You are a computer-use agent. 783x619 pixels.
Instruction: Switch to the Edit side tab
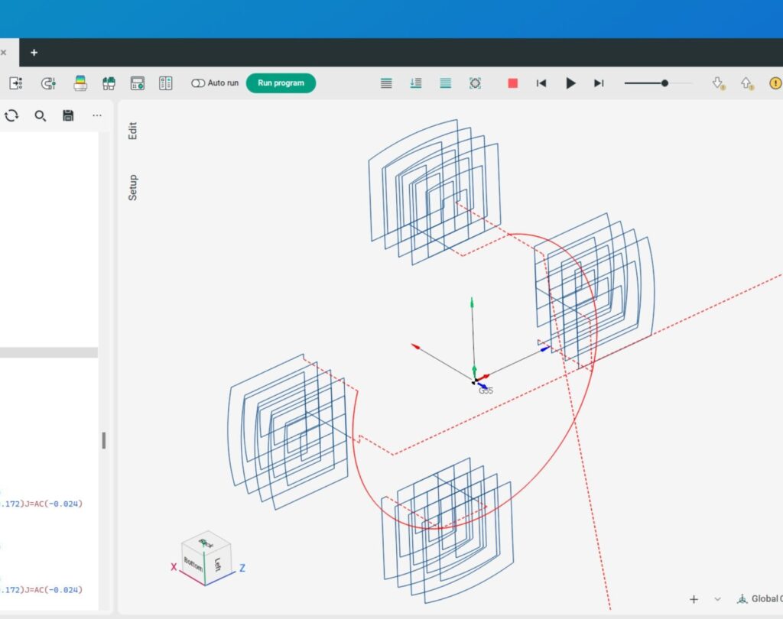point(133,131)
